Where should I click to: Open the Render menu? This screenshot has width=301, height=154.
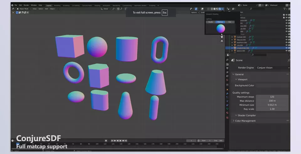[x=26, y=5]
